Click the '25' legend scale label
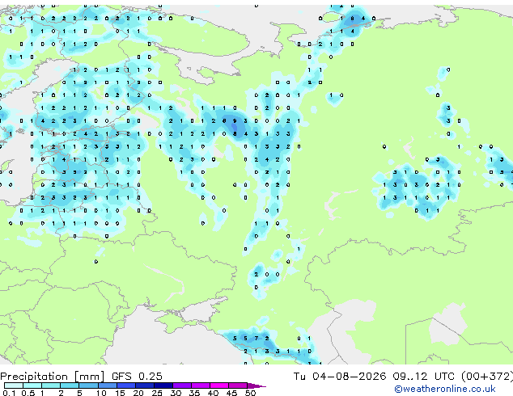 (x=157, y=393)
